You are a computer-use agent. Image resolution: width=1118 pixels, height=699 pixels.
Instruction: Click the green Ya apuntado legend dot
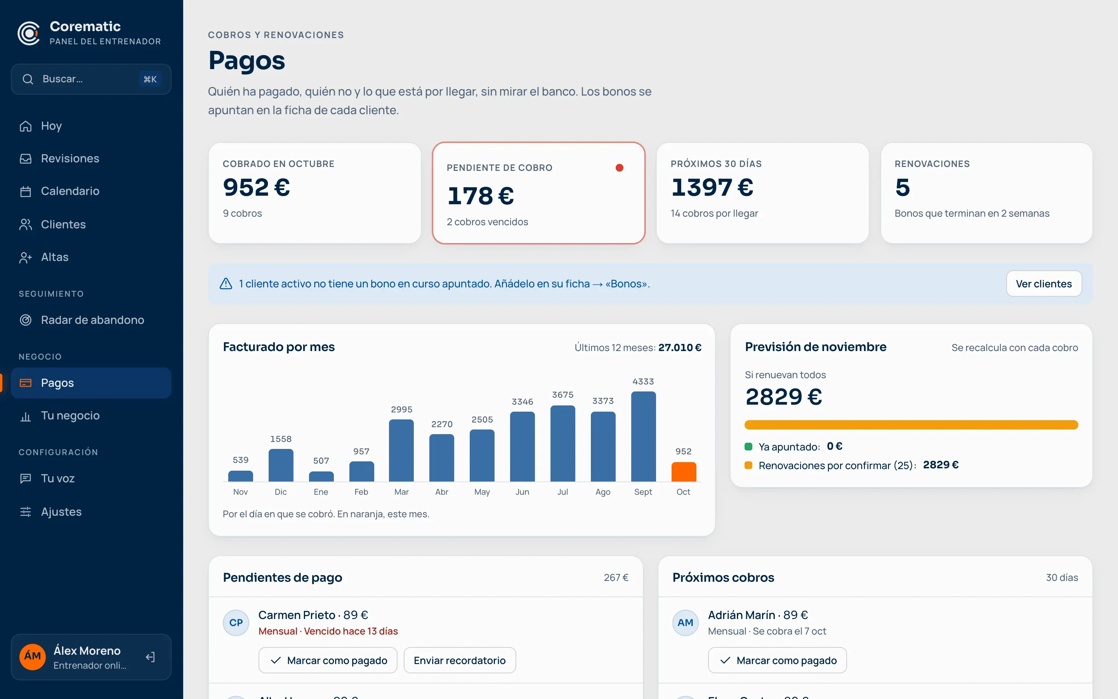pos(749,447)
